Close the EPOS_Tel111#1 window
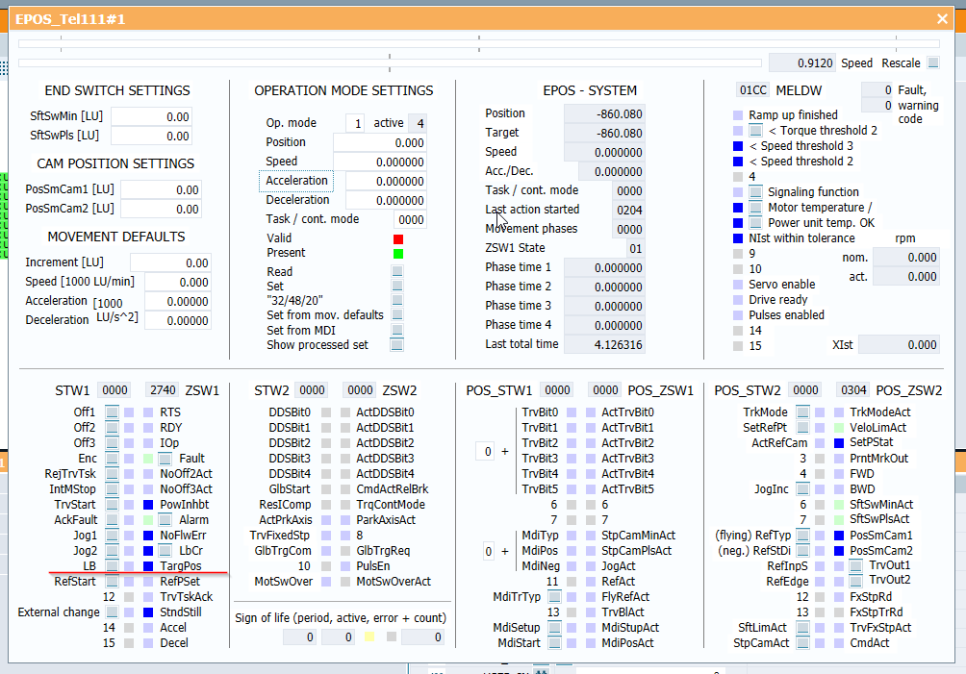Screen dimensions: 966x674 coord(942,19)
